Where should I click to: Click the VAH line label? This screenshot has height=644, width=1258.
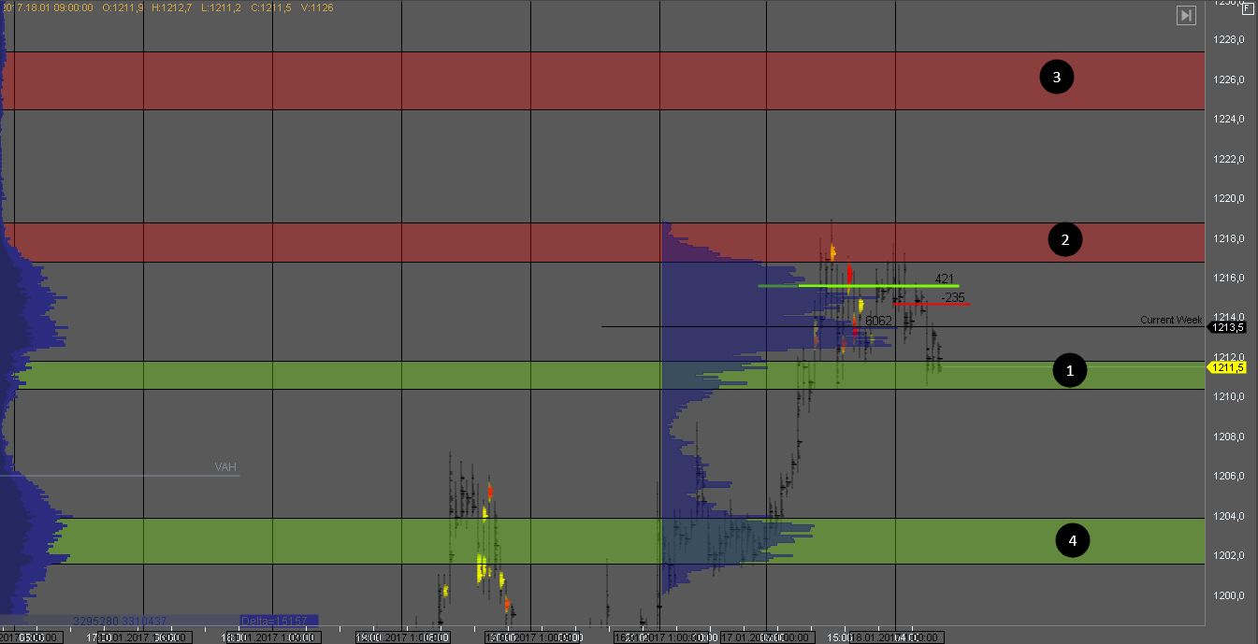[225, 467]
